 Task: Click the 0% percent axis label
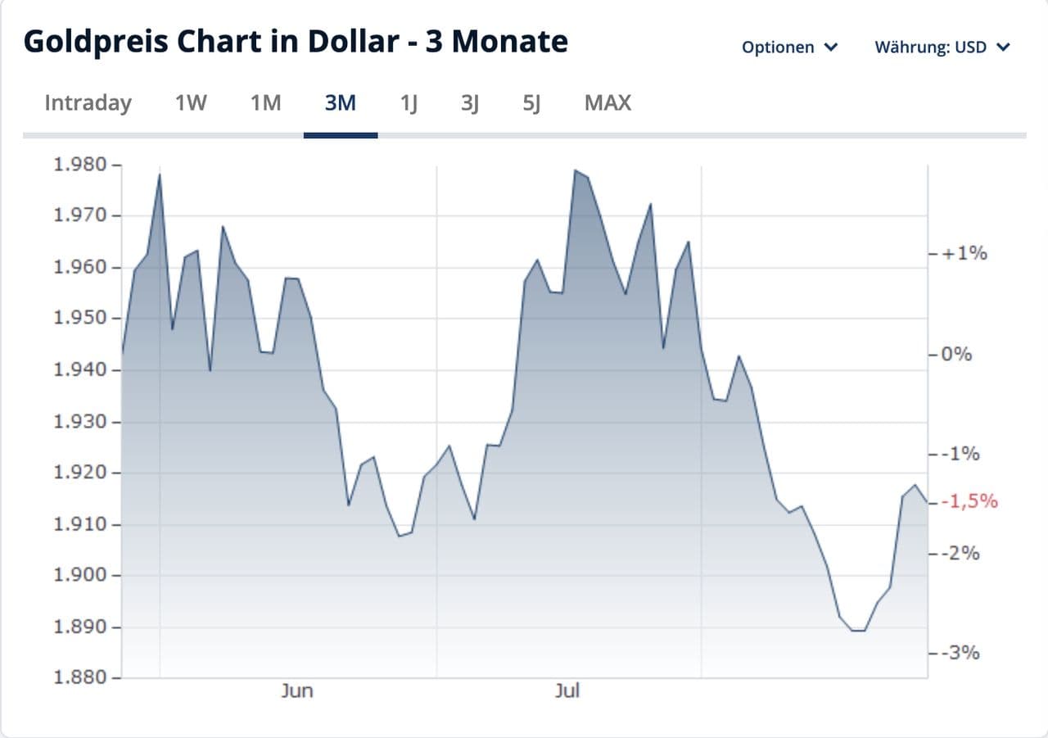[x=957, y=355]
